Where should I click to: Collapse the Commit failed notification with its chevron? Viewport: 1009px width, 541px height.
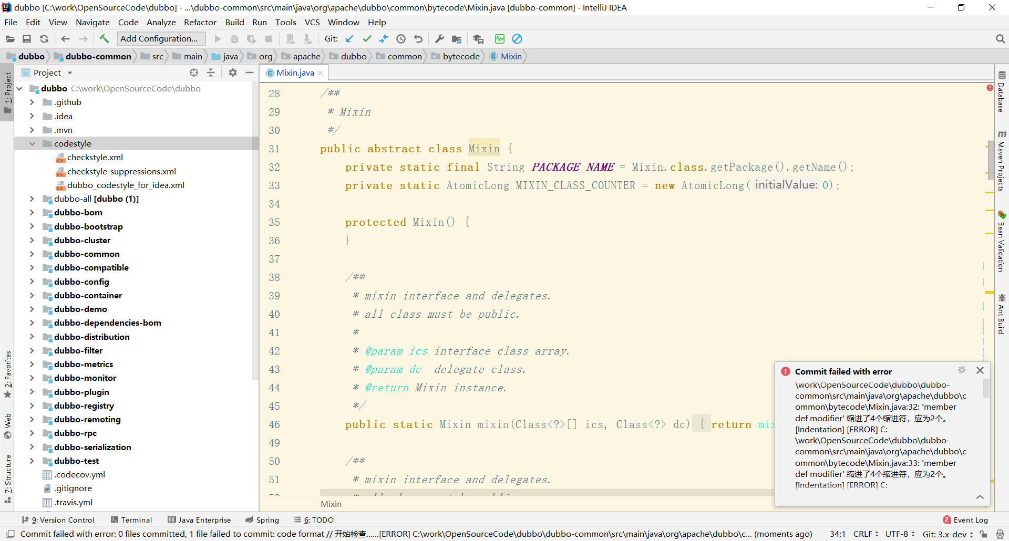(980, 497)
